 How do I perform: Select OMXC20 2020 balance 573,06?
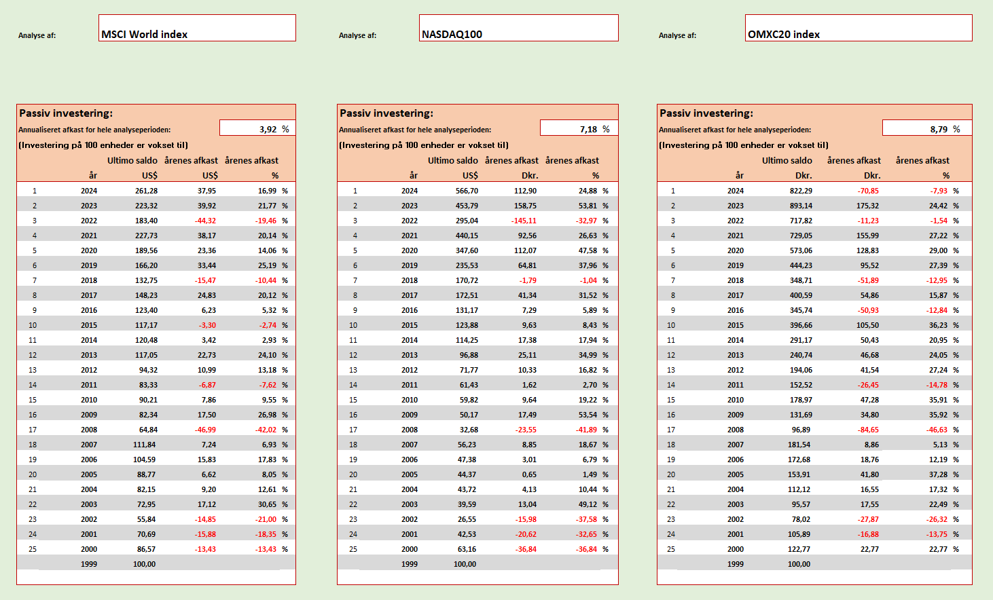coord(801,250)
